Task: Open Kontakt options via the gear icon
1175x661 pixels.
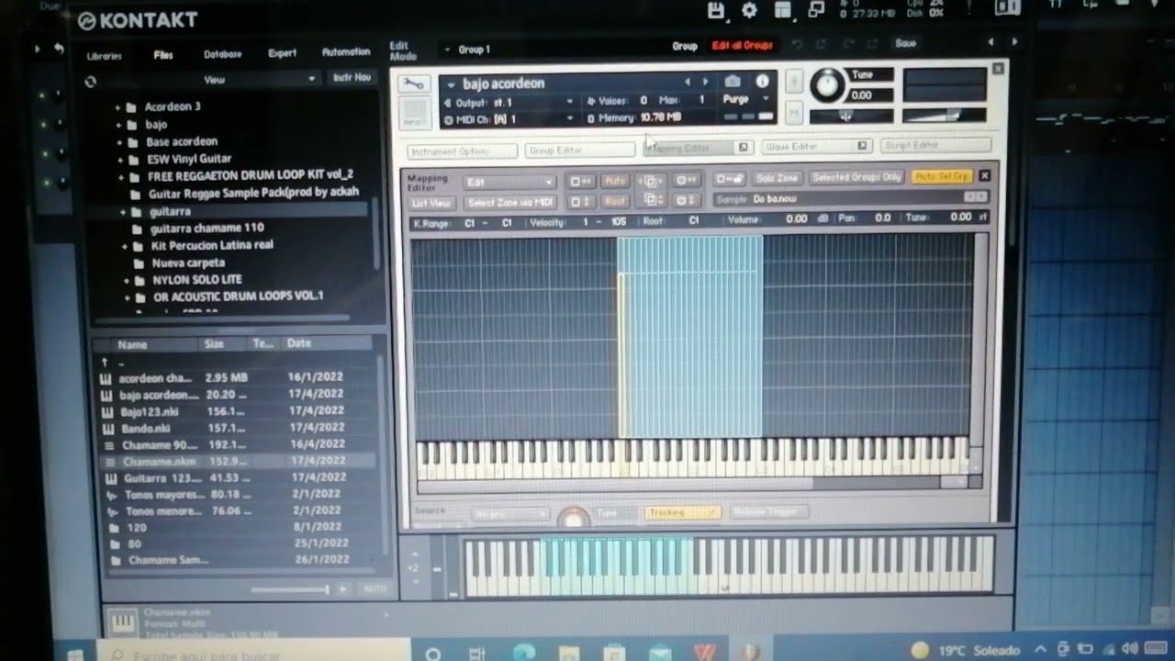Action: 749,11
